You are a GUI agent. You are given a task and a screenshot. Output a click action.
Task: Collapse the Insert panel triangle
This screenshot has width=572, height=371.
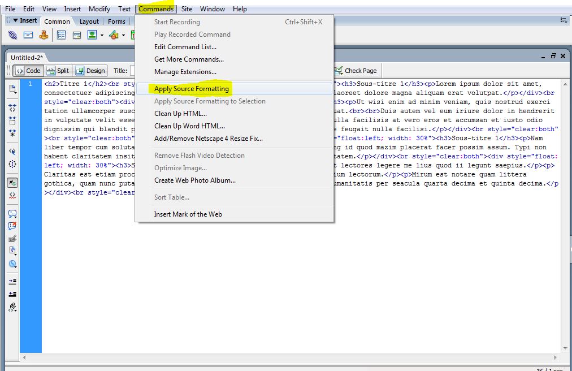click(x=16, y=20)
